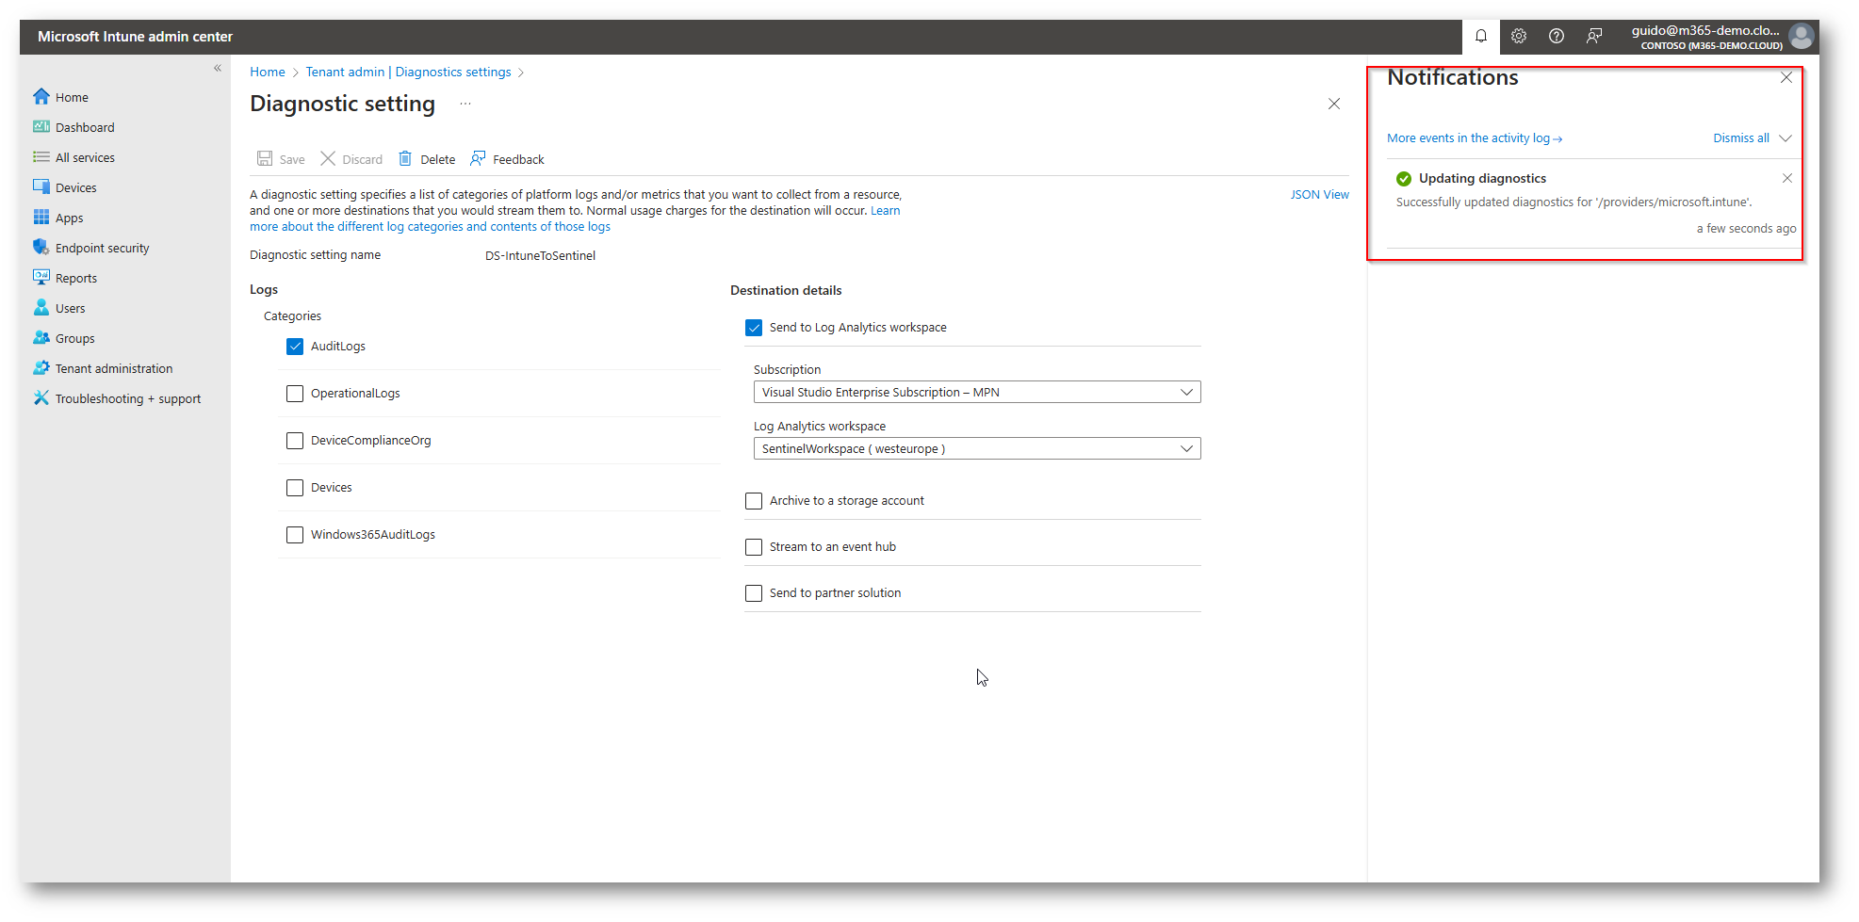
Task: Click the toolbar Feedback icon
Action: [478, 158]
